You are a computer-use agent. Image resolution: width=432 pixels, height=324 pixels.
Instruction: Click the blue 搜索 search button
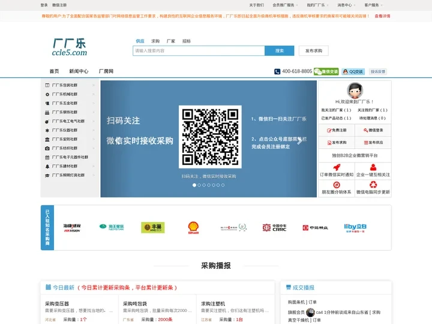coord(280,50)
